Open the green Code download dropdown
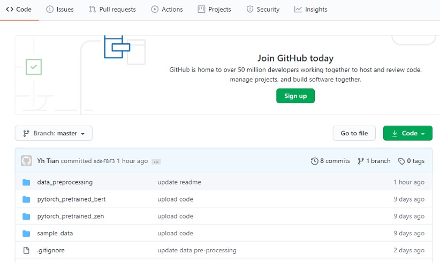The height and width of the screenshot is (263, 440). tap(408, 133)
